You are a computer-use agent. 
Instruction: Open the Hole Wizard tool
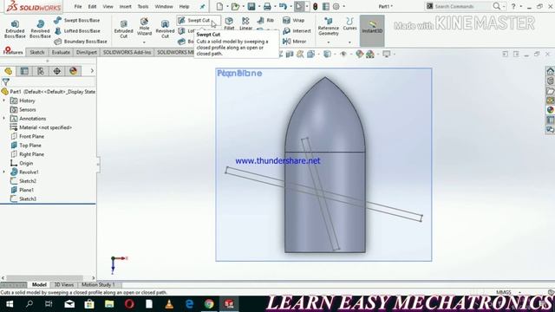tap(144, 27)
